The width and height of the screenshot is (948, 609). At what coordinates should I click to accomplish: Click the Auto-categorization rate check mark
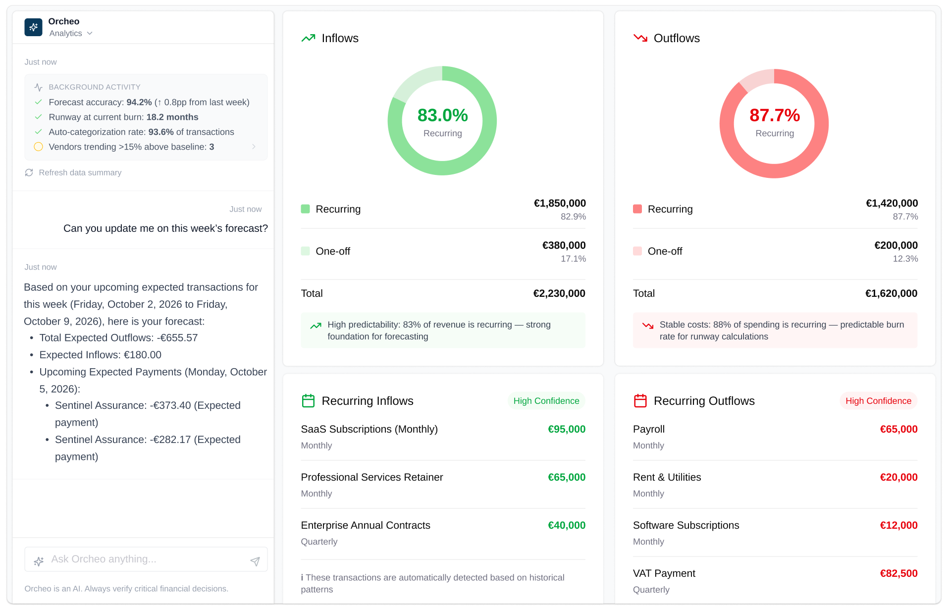(x=38, y=132)
